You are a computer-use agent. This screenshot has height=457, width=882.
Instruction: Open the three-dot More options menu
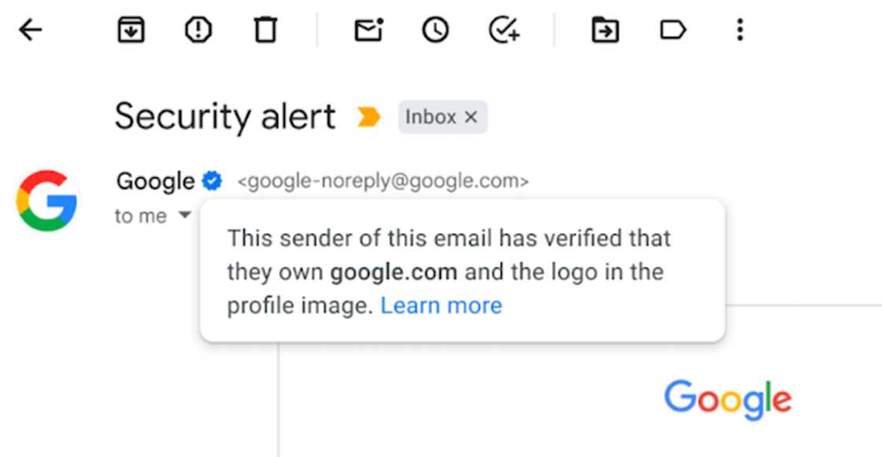[739, 31]
